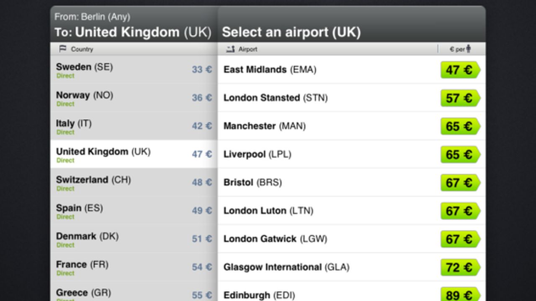Tap the 65 € price tag for Manchester
536x301 pixels.
[x=460, y=126]
